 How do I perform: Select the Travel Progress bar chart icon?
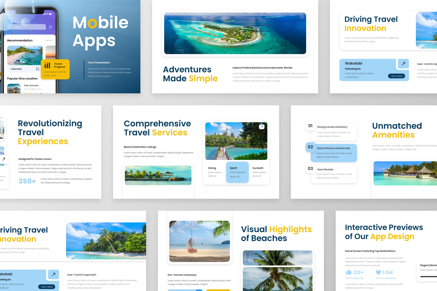[47, 65]
